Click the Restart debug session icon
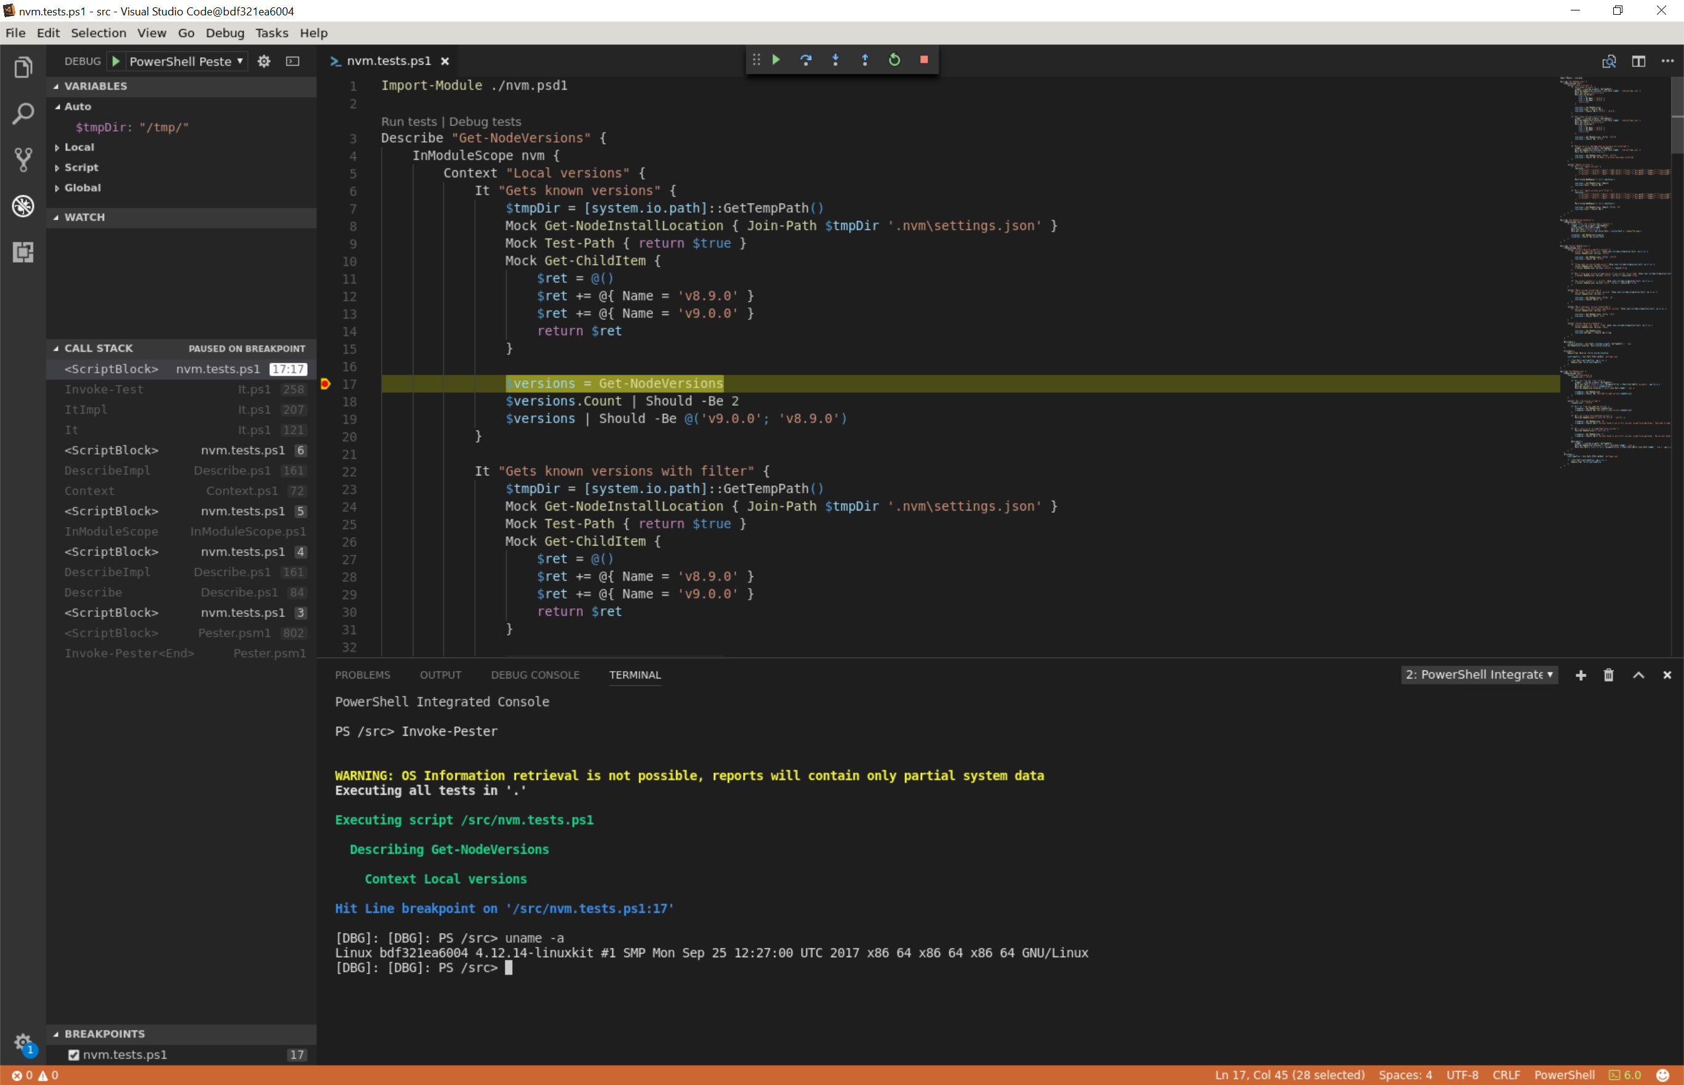1684x1085 pixels. [895, 59]
